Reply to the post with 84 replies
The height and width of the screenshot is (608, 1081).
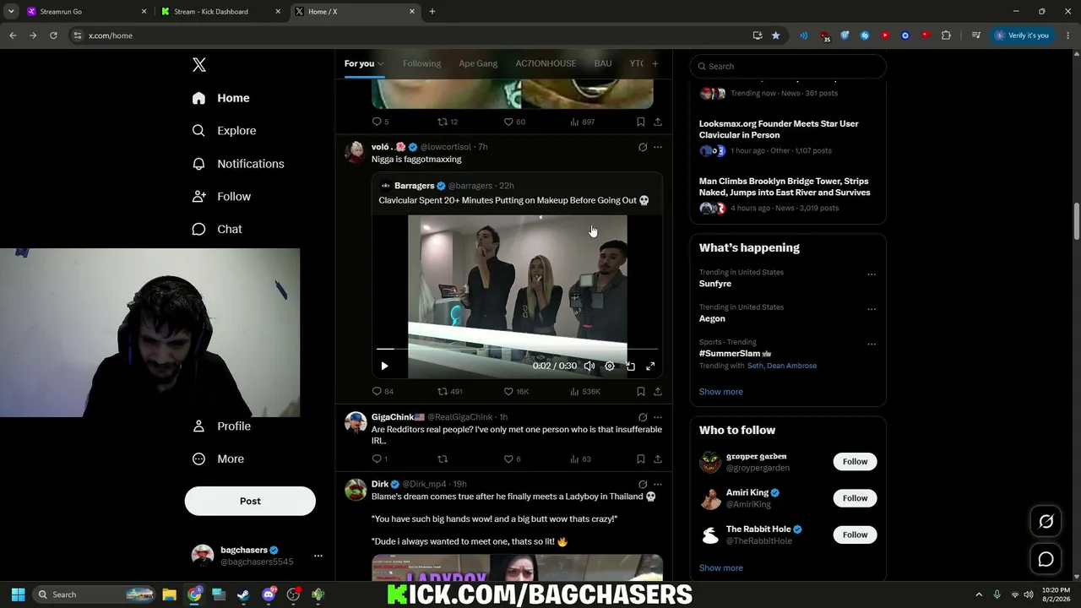(383, 392)
